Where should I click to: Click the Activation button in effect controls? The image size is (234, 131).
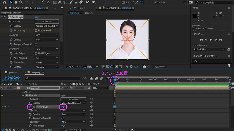pyautogui.click(x=47, y=21)
